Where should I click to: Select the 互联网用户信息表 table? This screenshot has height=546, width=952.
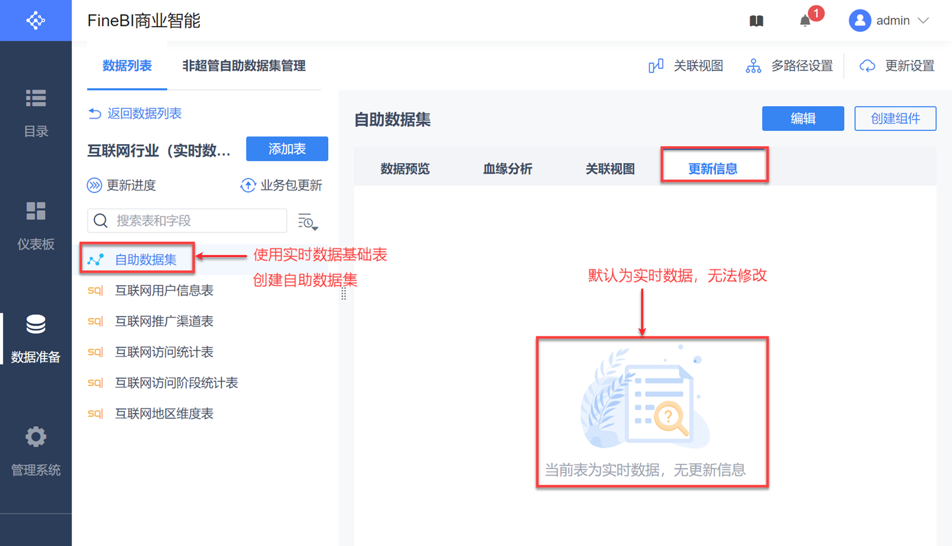164,291
